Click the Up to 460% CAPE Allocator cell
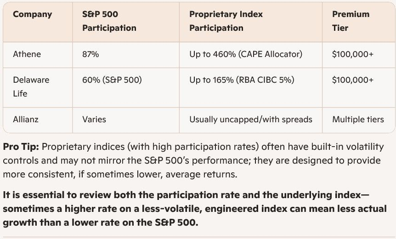Viewport: 396px width, 239px height. (x=245, y=54)
